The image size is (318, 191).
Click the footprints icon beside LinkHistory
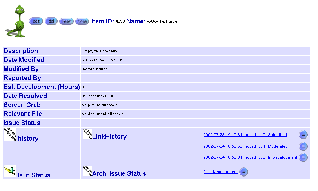tap(87, 134)
